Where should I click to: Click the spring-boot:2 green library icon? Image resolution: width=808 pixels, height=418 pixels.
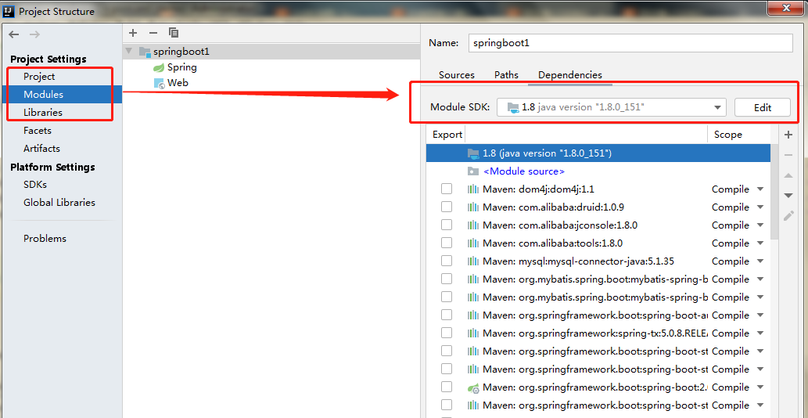point(473,387)
